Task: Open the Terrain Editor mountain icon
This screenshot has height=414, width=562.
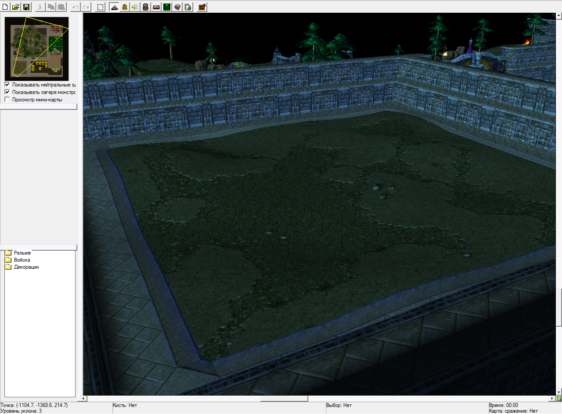Action: click(114, 7)
